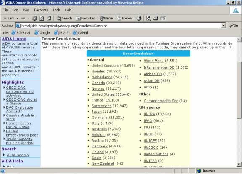Click the Print icon
The width and height of the screenshot is (242, 174).
156,18
